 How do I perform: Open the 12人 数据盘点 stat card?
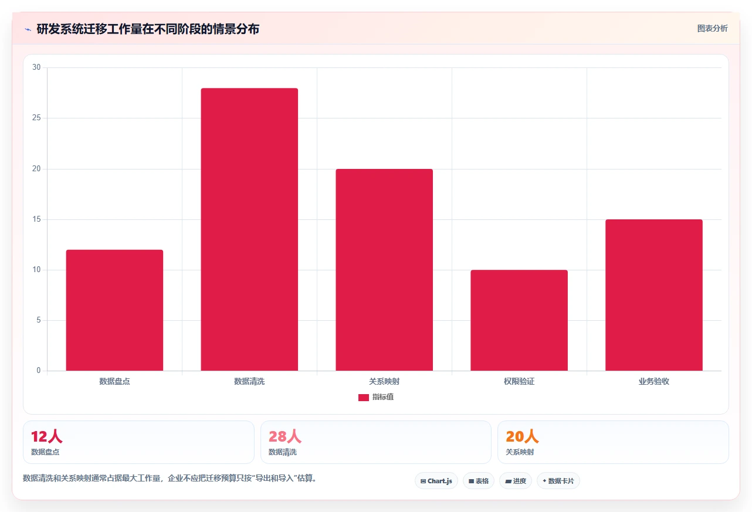click(138, 442)
